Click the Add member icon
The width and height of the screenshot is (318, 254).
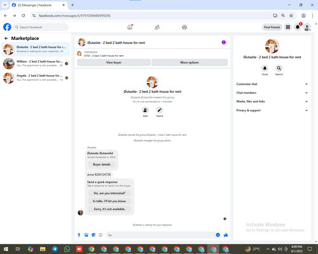coord(145,110)
